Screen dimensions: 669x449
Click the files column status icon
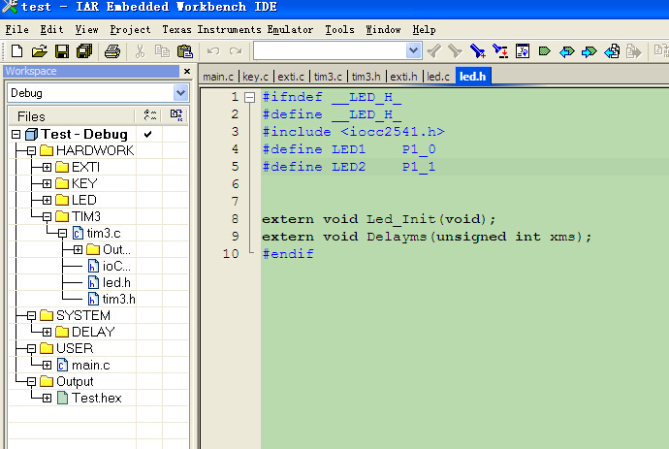[x=150, y=115]
